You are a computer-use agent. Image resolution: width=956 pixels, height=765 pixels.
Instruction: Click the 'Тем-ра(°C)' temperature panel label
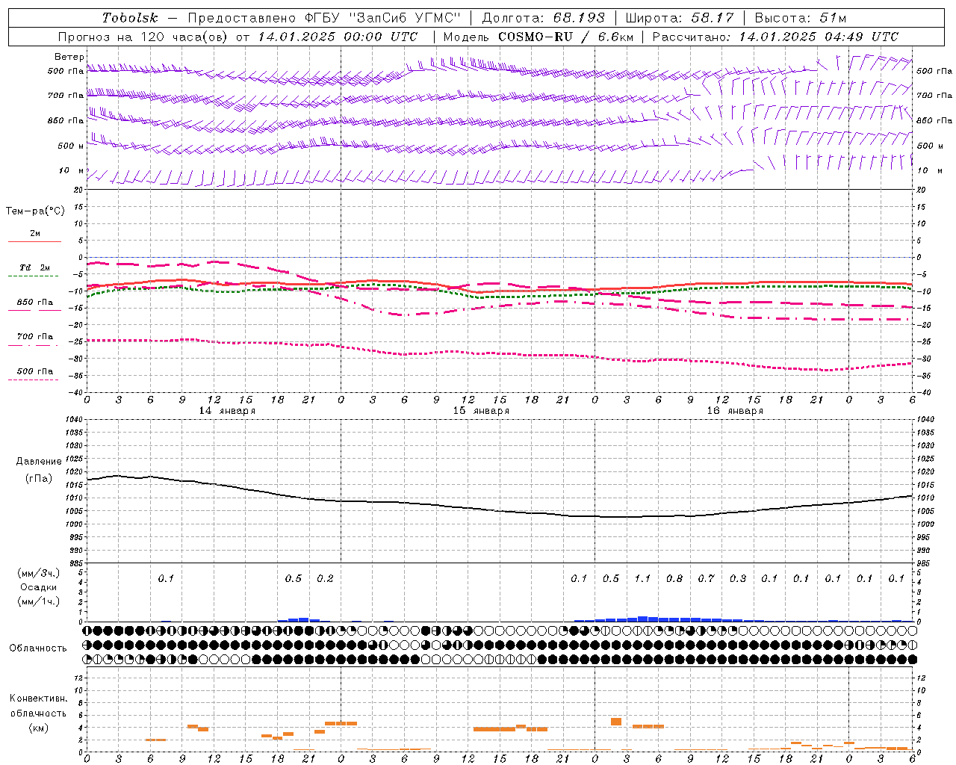35,211
